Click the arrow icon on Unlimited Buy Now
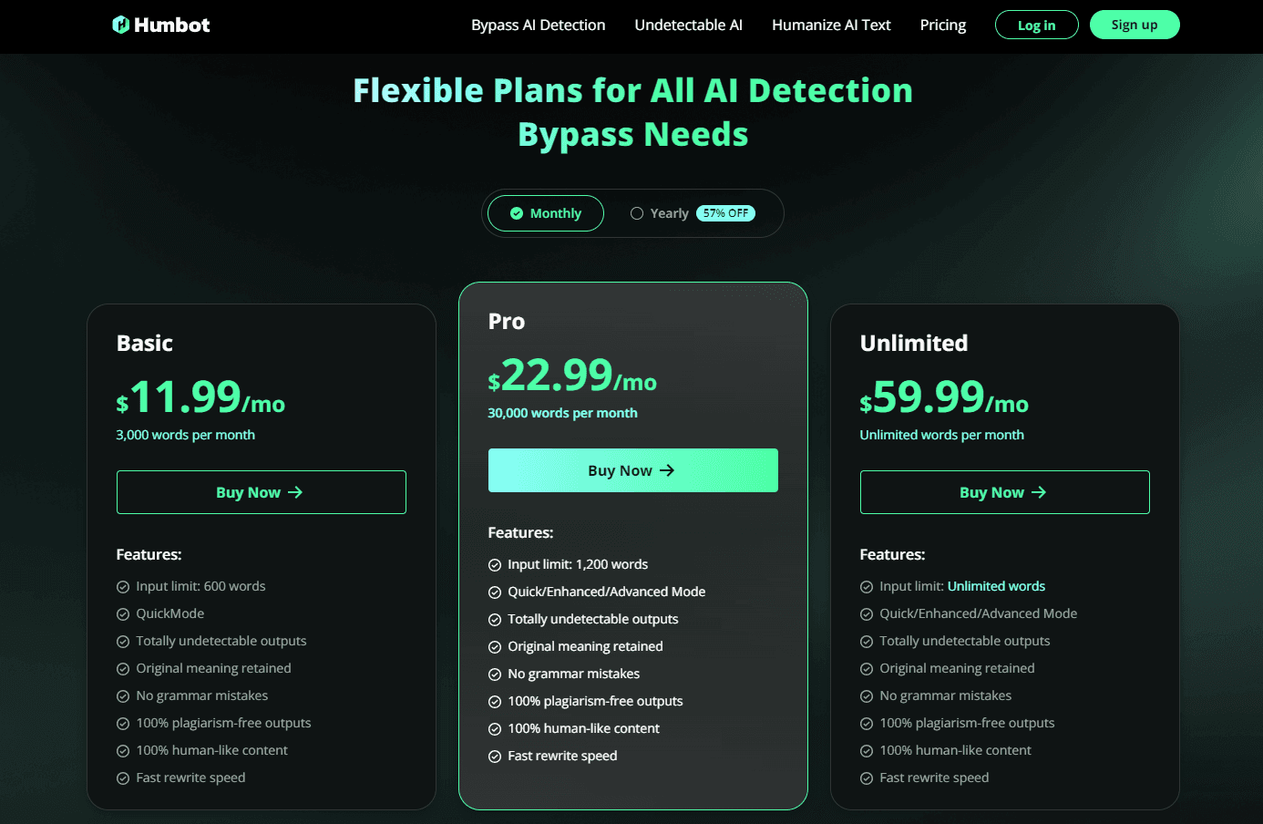 (x=1039, y=492)
